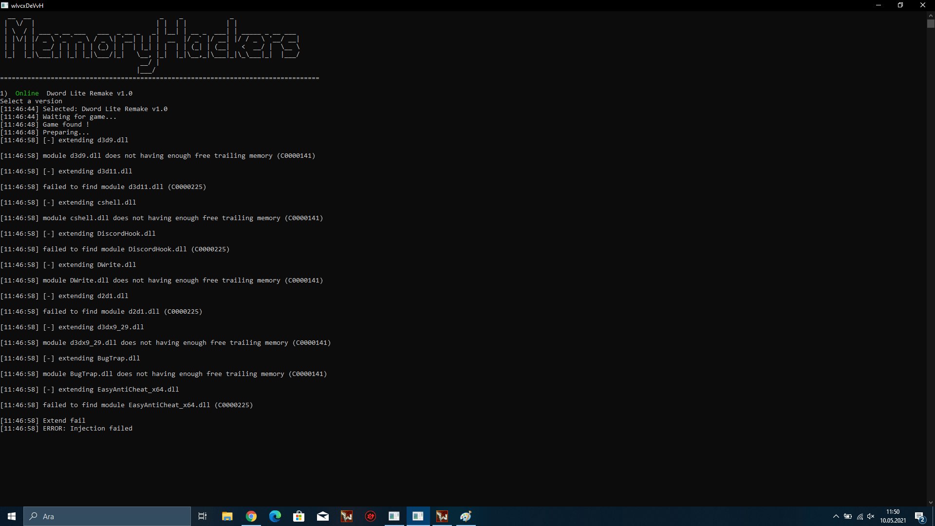This screenshot has width=935, height=526.
Task: Click the first red W game icon on the taskbar
Action: [x=347, y=516]
